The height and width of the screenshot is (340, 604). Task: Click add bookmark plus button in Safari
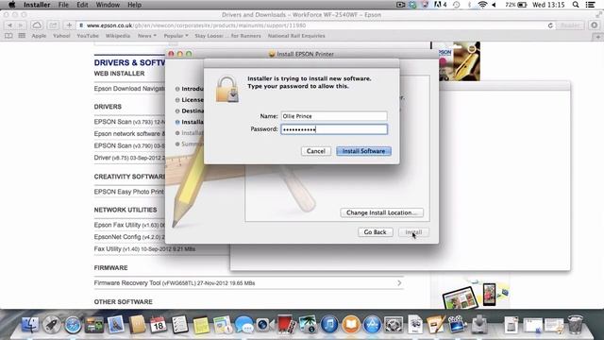pos(69,25)
